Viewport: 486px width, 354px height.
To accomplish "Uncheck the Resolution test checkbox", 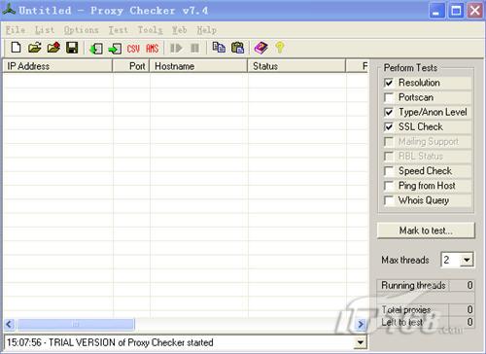I will click(x=389, y=83).
